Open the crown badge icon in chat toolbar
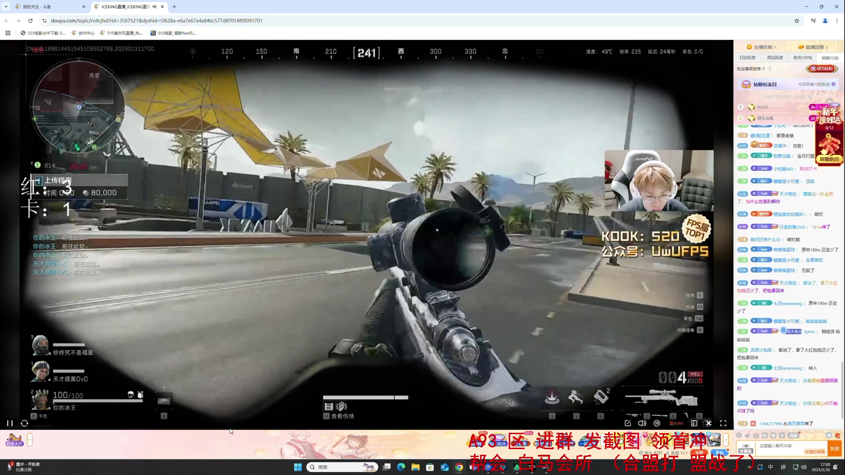Image resolution: width=845 pixels, height=475 pixels. tap(756, 435)
